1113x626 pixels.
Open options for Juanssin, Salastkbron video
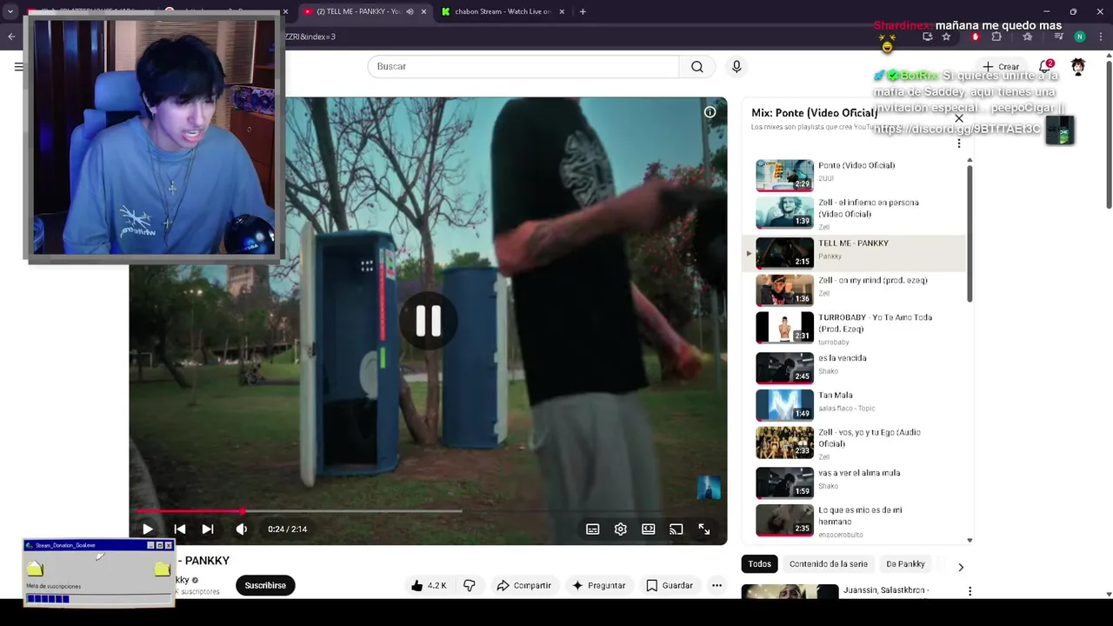[970, 591]
